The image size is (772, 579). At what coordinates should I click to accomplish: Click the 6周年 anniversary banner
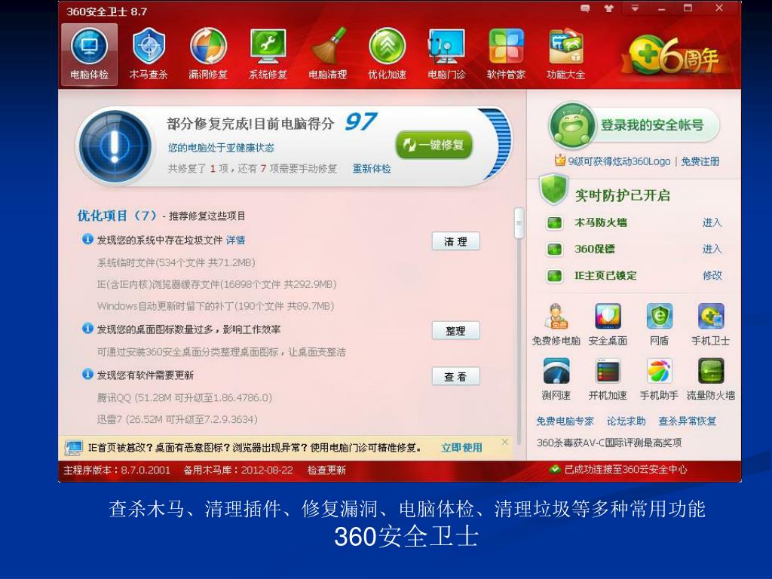pos(675,56)
